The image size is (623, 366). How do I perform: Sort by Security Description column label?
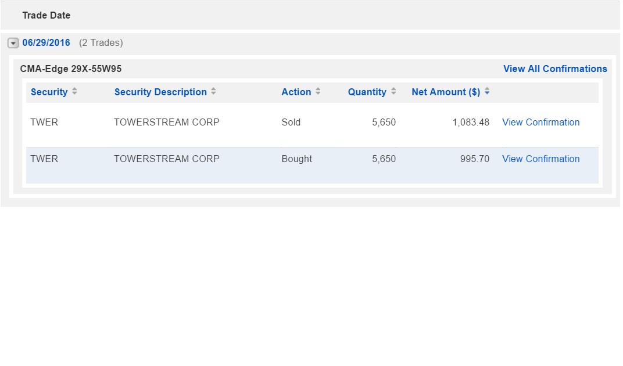point(160,92)
